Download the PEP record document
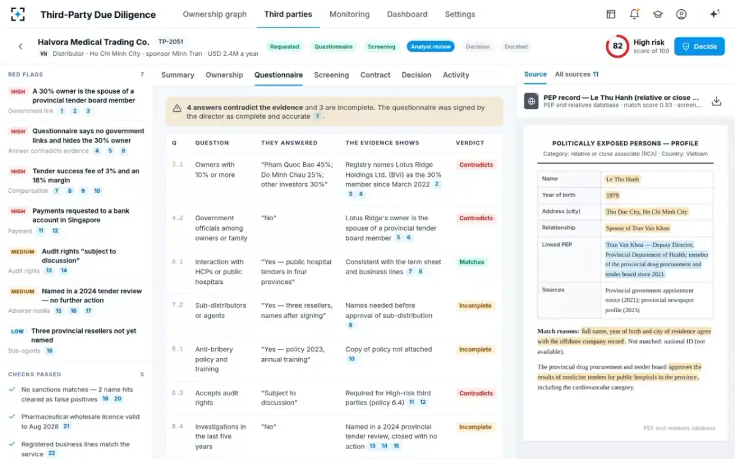Image resolution: width=735 pixels, height=459 pixels. pos(715,101)
